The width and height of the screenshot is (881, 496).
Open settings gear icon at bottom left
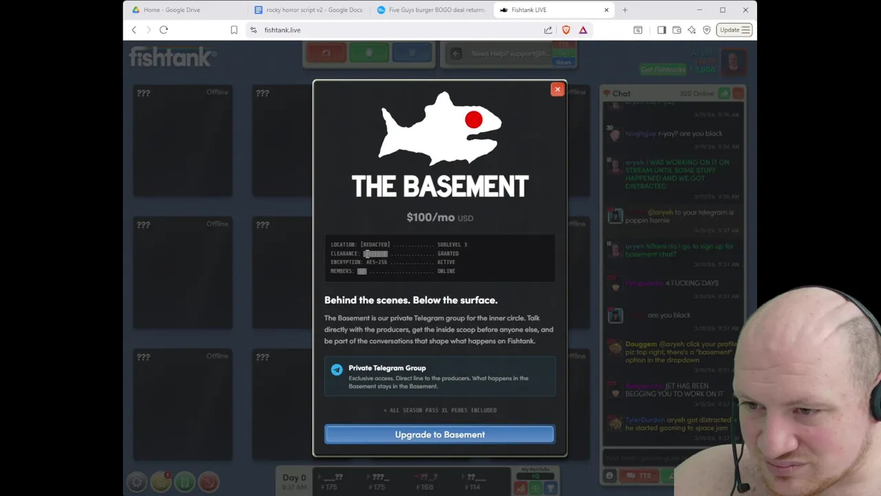(x=137, y=482)
